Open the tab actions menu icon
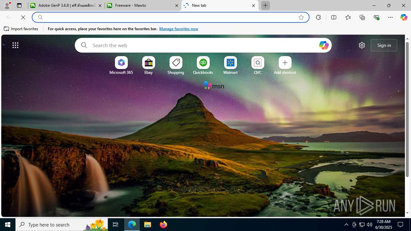Screen dimensions: 411x231 click(x=19, y=5)
